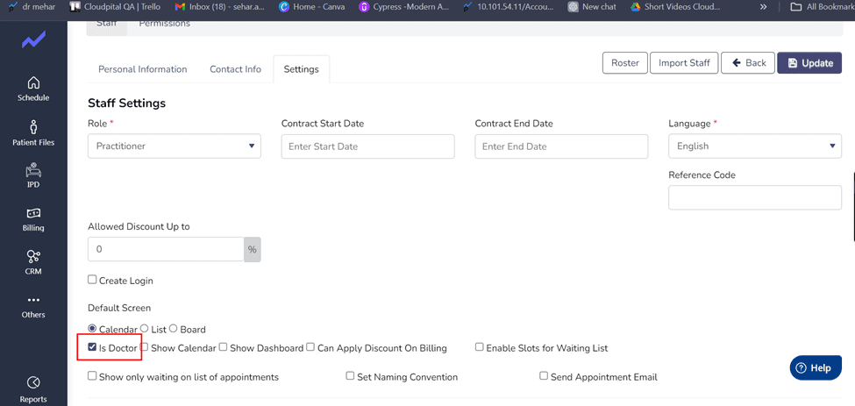The image size is (855, 406).
Task: Click the app logo icon at top-left
Action: pyautogui.click(x=33, y=39)
